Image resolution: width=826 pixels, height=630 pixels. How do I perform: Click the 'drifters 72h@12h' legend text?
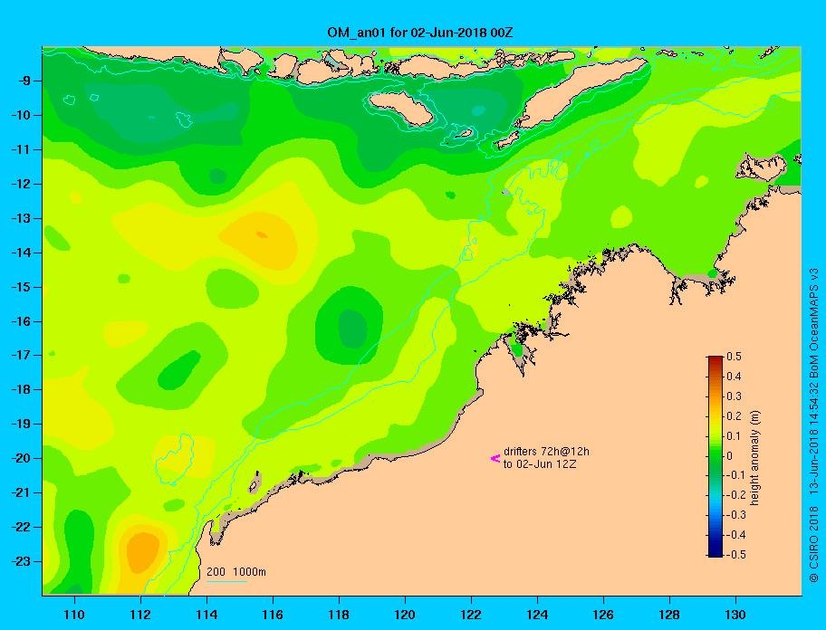[546, 452]
